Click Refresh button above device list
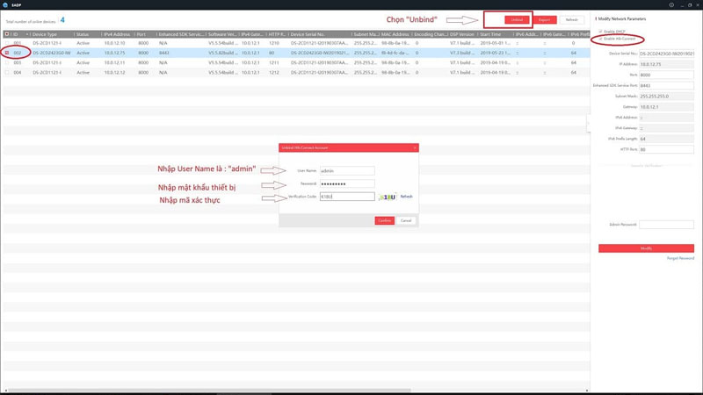 572,19
